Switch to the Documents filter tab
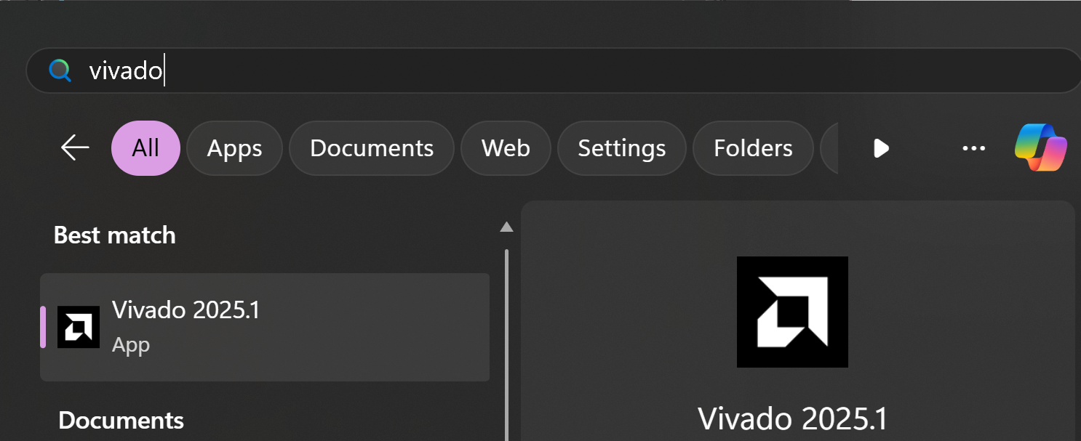Screen dimensions: 1081x441 [372, 148]
